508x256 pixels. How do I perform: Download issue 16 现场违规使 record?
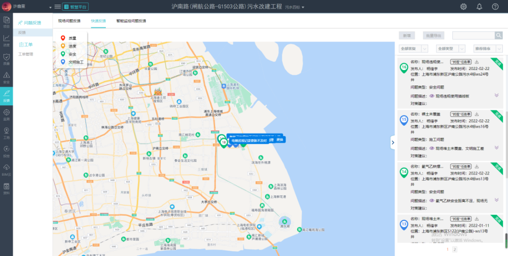[x=476, y=62]
